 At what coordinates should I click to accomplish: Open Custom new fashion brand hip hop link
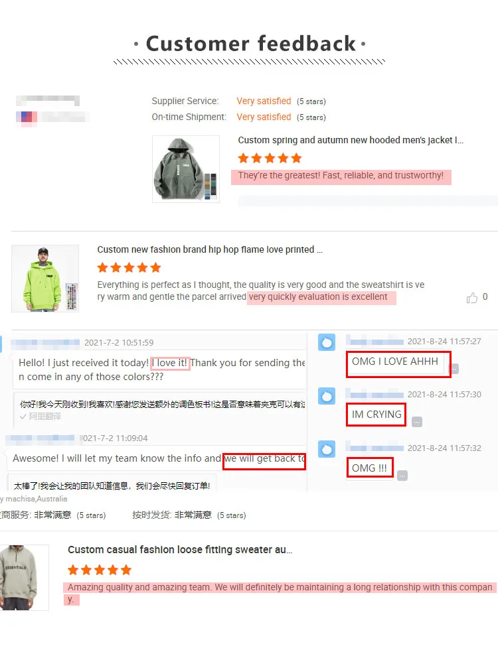[210, 249]
